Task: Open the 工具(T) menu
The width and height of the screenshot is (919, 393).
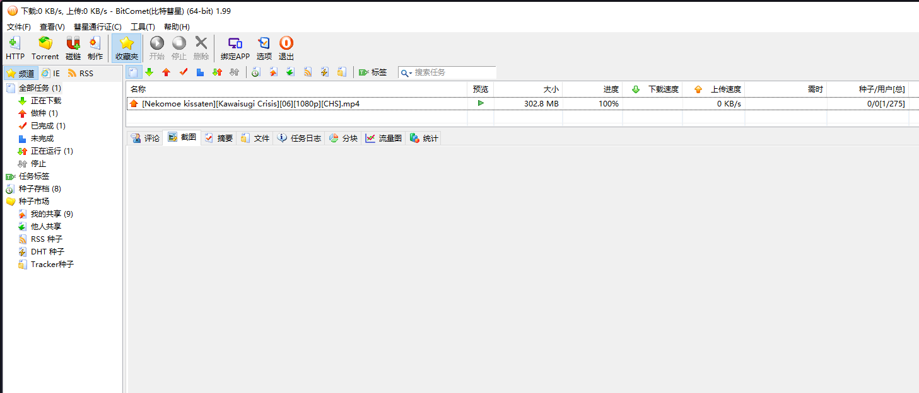Action: pyautogui.click(x=143, y=27)
